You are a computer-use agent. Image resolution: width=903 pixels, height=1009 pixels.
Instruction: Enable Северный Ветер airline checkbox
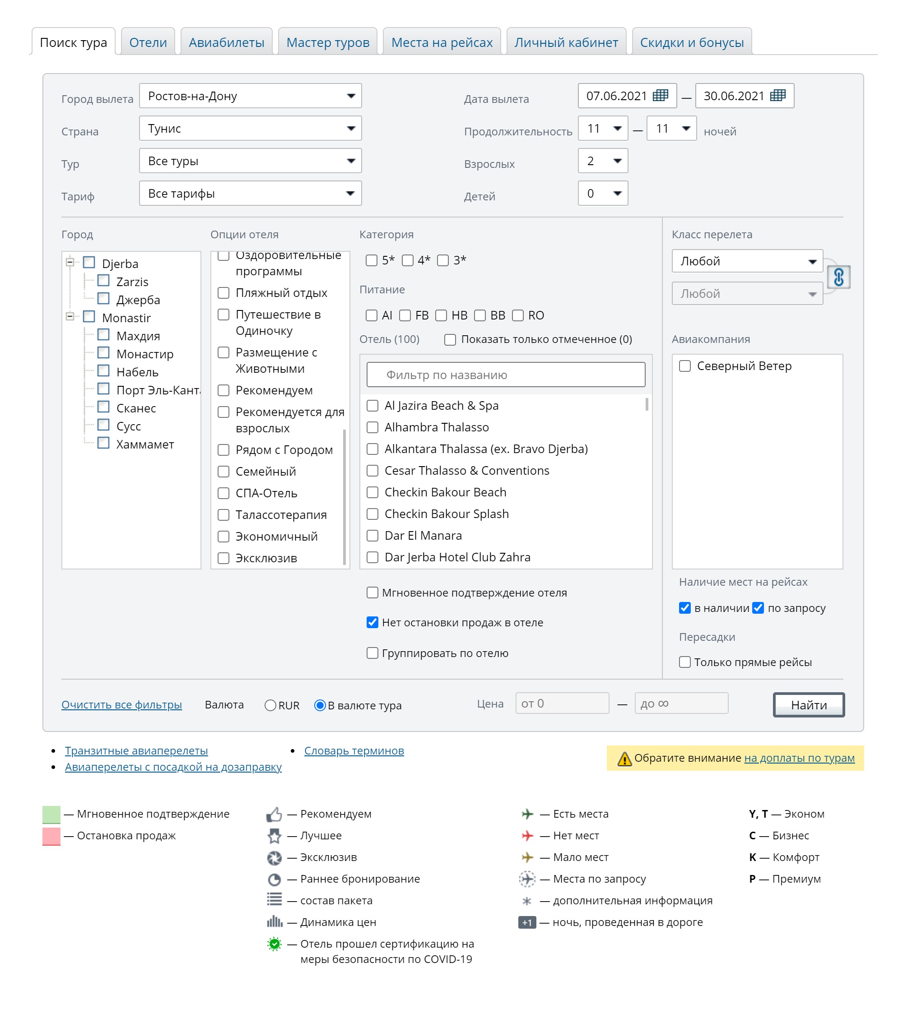tap(684, 366)
